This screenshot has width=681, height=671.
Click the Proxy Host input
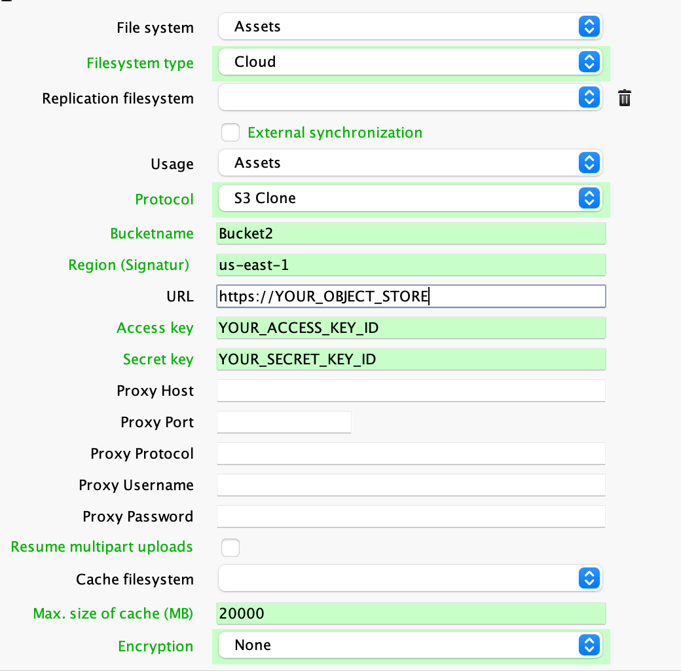(x=411, y=391)
